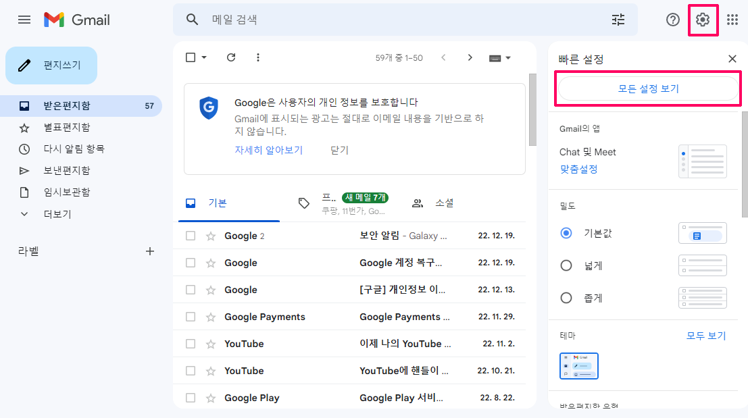Close the 빠른 설정 panel
The height and width of the screenshot is (418, 748).
tap(732, 59)
